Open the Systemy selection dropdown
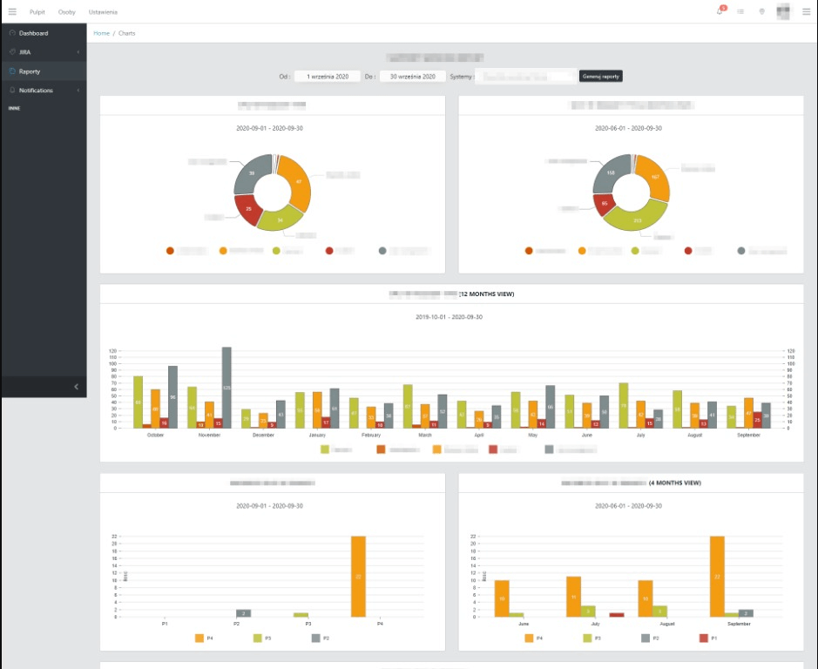The height and width of the screenshot is (669, 818). [x=525, y=76]
